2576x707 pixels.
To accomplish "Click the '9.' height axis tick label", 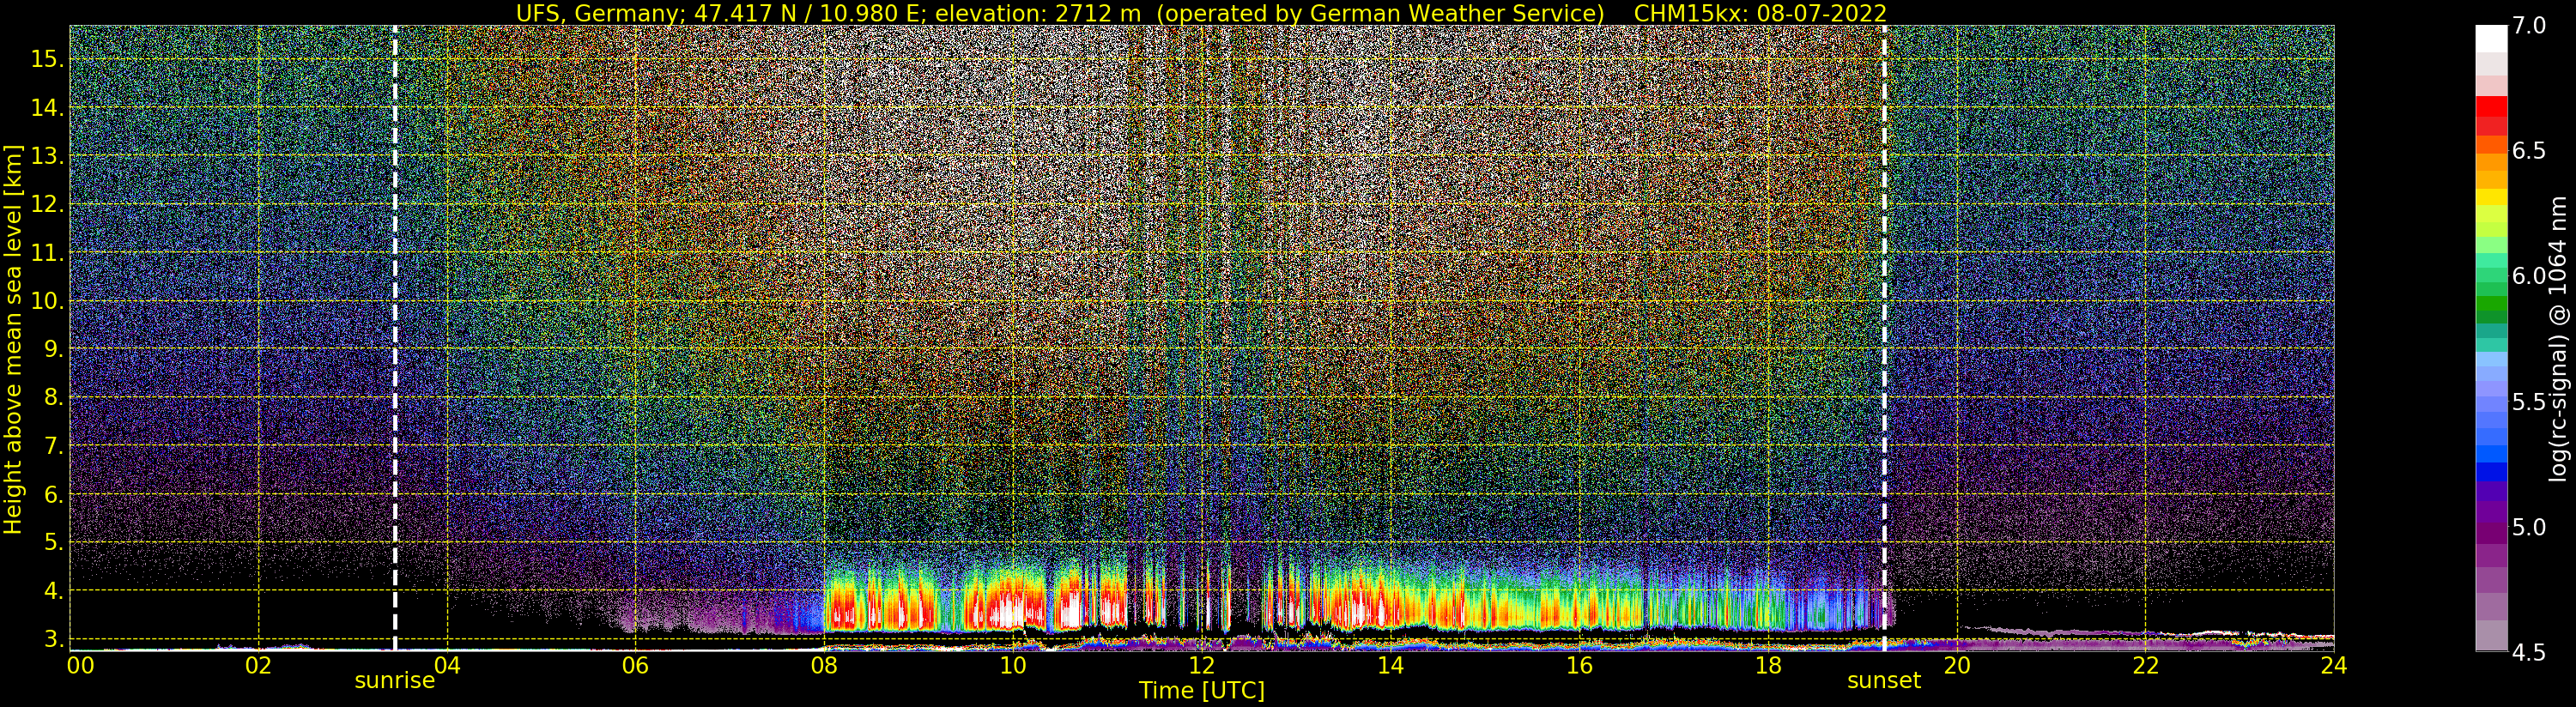I will [x=54, y=349].
